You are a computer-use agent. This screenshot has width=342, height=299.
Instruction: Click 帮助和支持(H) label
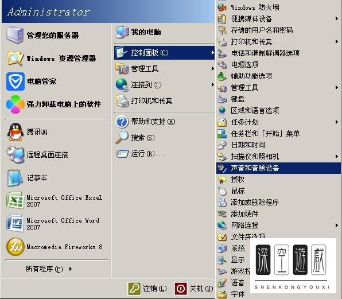(x=153, y=122)
